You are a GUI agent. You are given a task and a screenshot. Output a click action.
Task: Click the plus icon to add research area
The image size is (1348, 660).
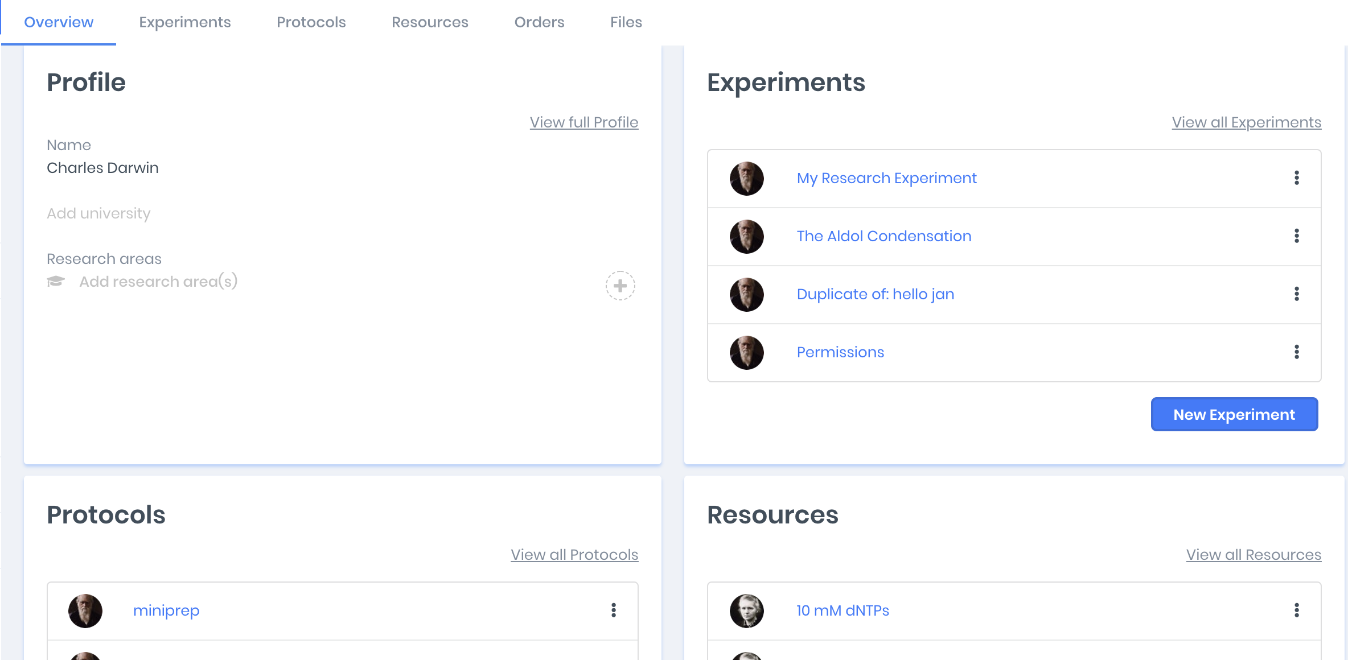coord(620,286)
